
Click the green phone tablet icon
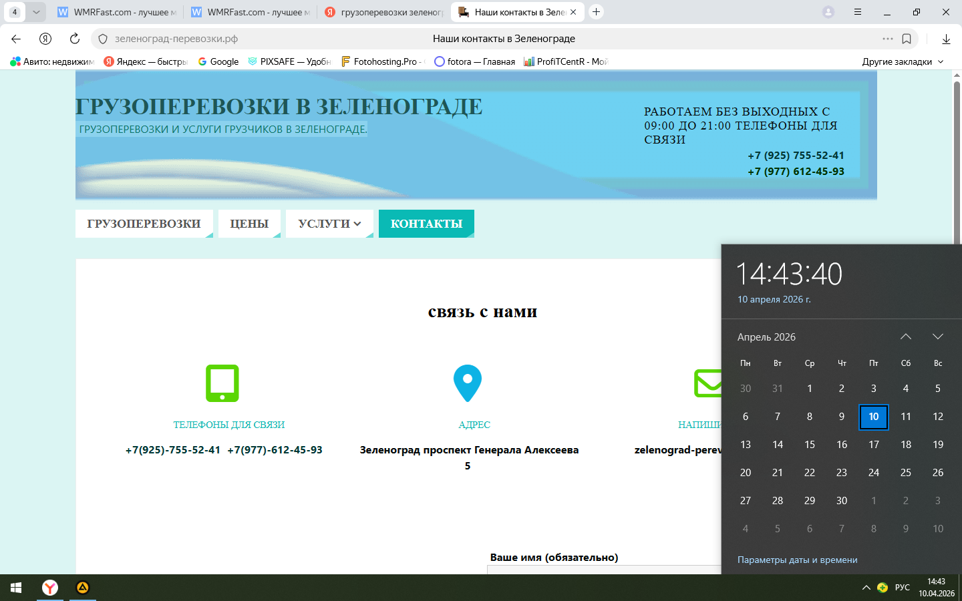pos(222,383)
